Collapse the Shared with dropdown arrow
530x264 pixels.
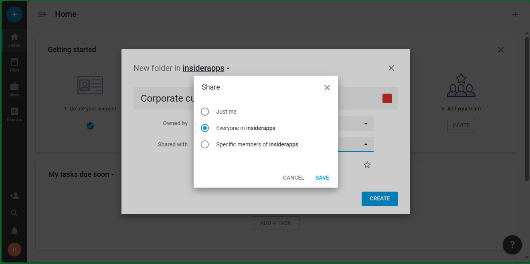(365, 144)
